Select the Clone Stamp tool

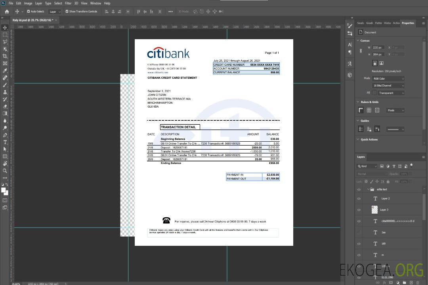(5, 92)
